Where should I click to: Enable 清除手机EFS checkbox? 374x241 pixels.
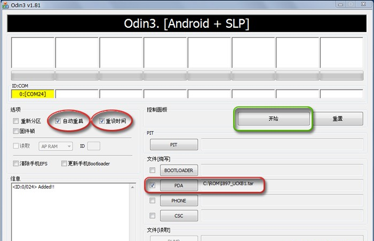[x=16, y=164]
